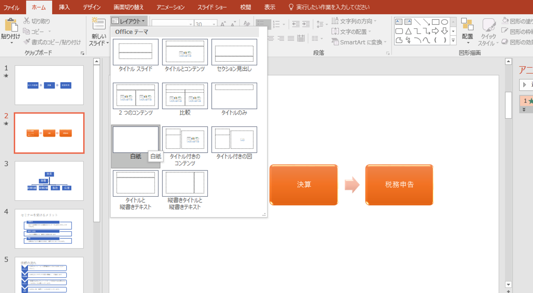This screenshot has width=533, height=293.
Task: Switch to the View (表示) tab
Action: tap(270, 7)
